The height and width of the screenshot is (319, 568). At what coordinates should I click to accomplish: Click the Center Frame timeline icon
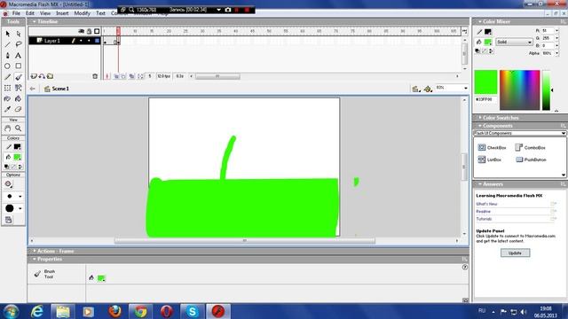coord(107,76)
